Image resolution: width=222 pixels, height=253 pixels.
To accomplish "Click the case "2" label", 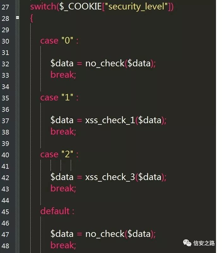I will [59, 154].
